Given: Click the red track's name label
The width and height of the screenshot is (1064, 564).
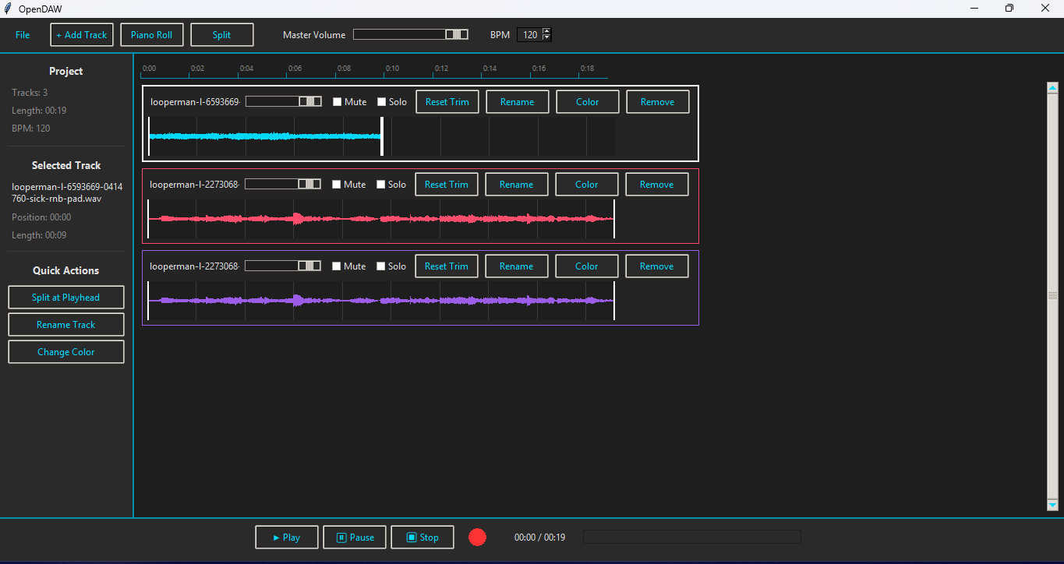Looking at the screenshot, I should coord(195,185).
